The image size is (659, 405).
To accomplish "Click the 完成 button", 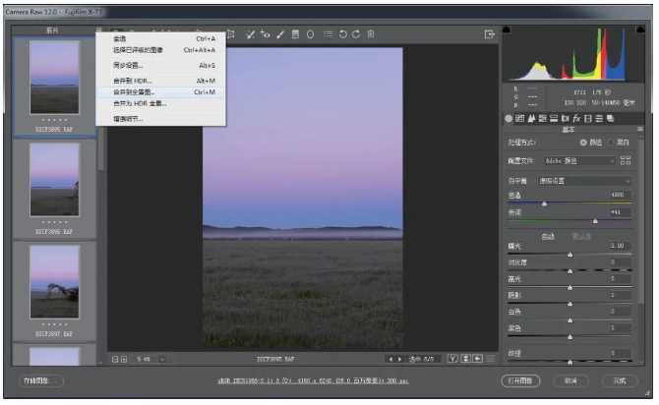I will [620, 380].
